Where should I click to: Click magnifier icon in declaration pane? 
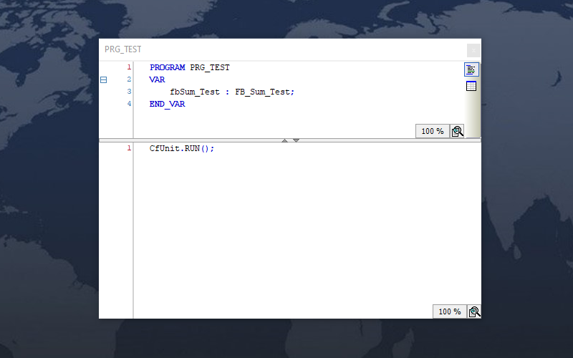click(x=457, y=131)
